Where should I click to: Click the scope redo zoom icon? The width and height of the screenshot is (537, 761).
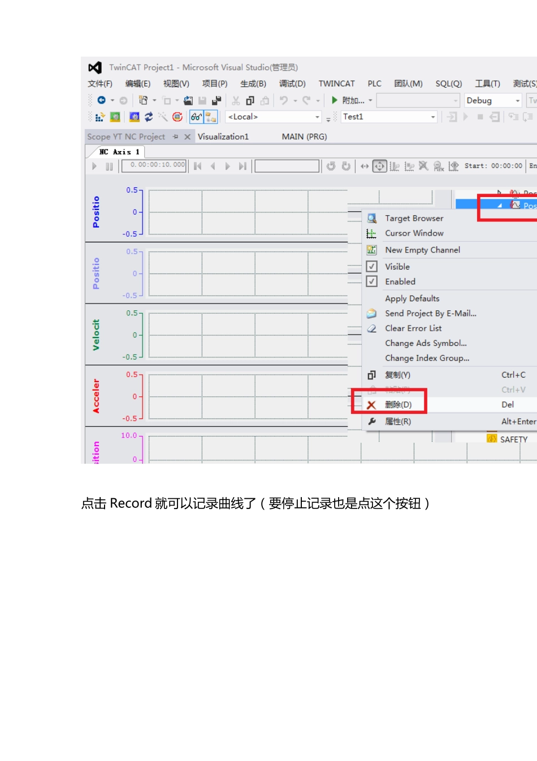point(346,166)
